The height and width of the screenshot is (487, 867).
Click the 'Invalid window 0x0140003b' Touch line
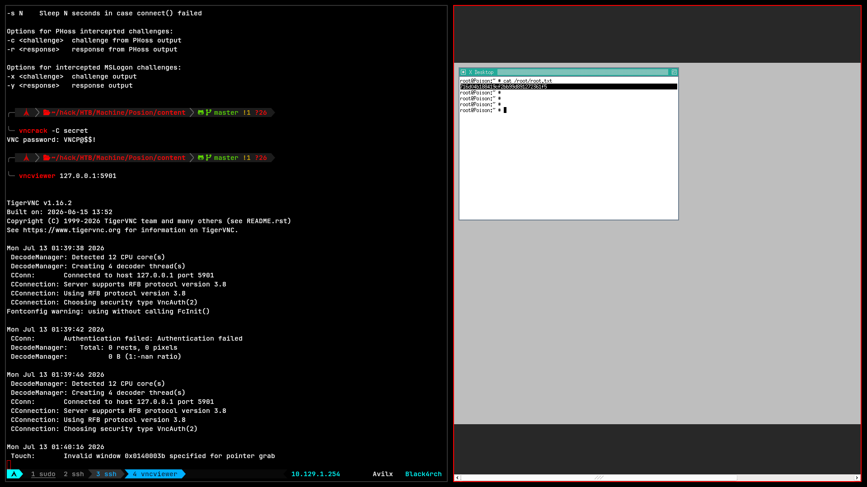143,456
